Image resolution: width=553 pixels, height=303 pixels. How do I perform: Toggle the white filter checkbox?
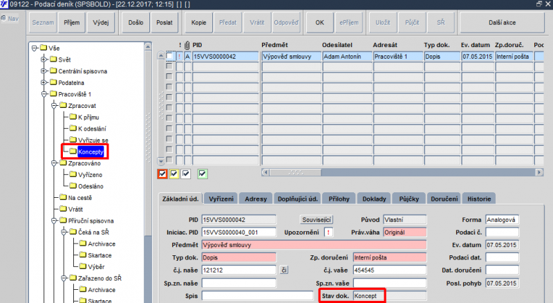pyautogui.click(x=186, y=174)
